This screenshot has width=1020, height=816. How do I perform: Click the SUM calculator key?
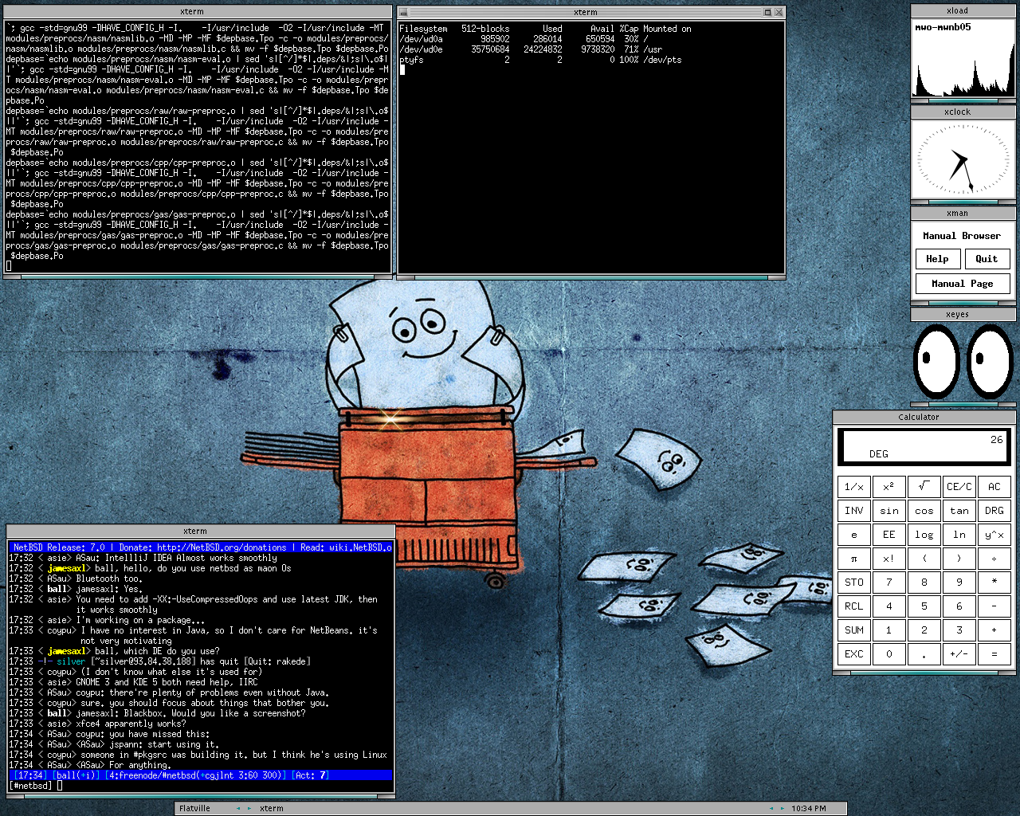853,630
